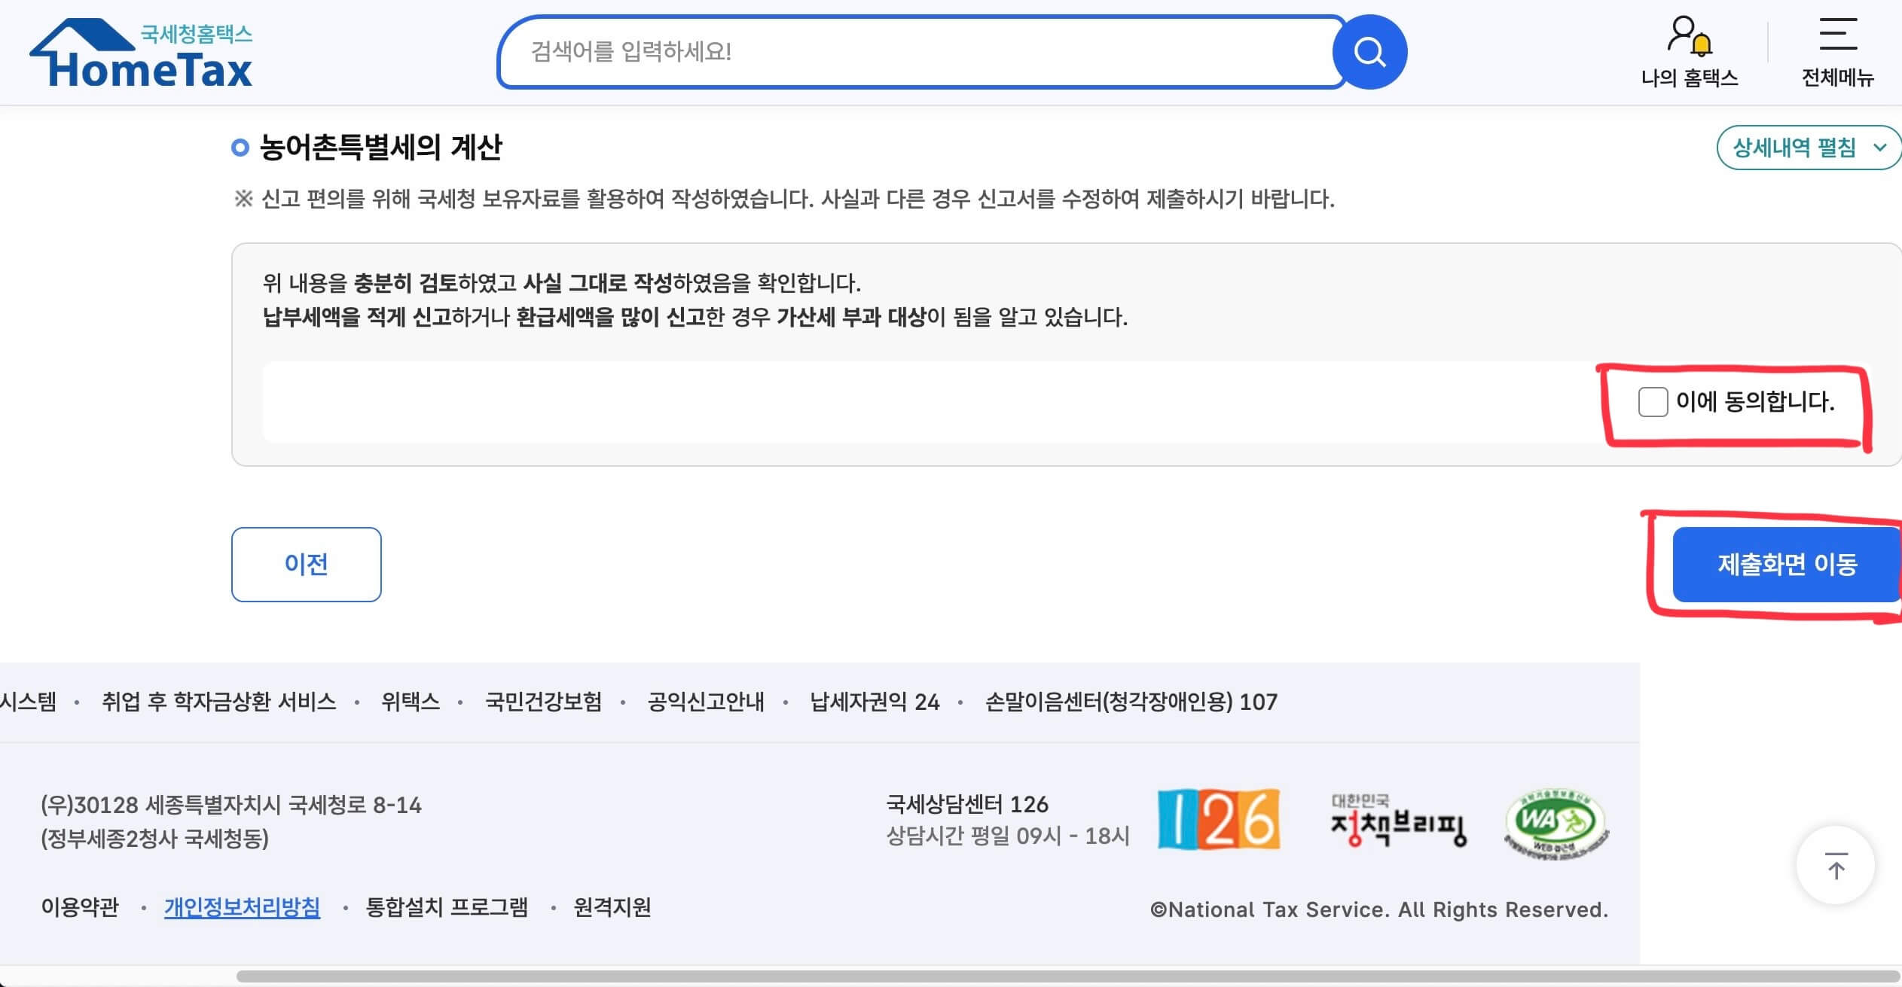The width and height of the screenshot is (1902, 987).
Task: Open the 납세자권익 24 footer link
Action: (878, 702)
